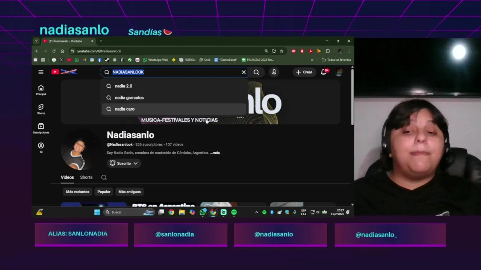Search within the Nadiasanlo channel
The height and width of the screenshot is (270, 481).
tap(104, 177)
